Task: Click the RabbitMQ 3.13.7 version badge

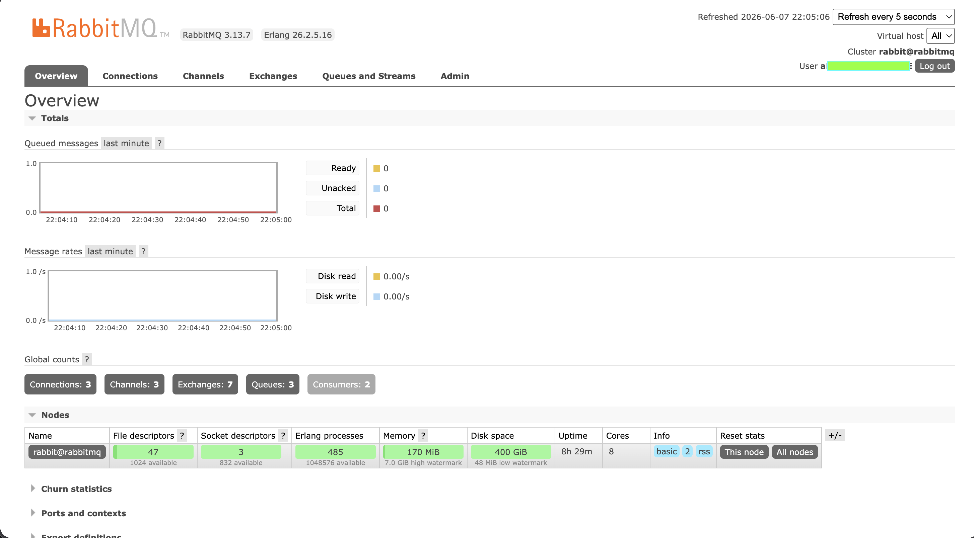Action: [x=217, y=35]
